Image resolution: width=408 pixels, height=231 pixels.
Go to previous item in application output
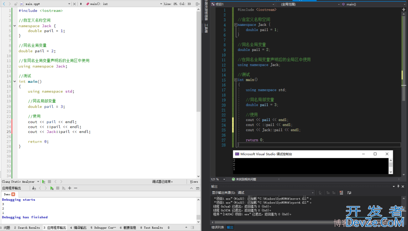[40, 188]
